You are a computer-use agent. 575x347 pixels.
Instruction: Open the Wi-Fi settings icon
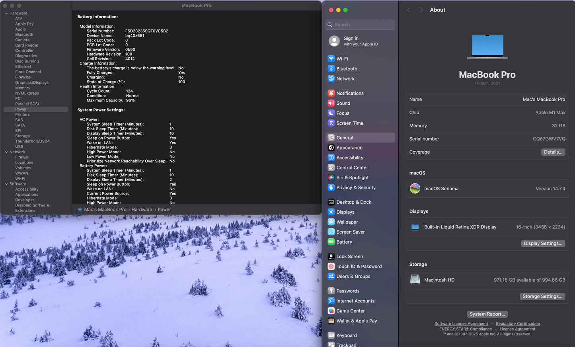click(331, 58)
